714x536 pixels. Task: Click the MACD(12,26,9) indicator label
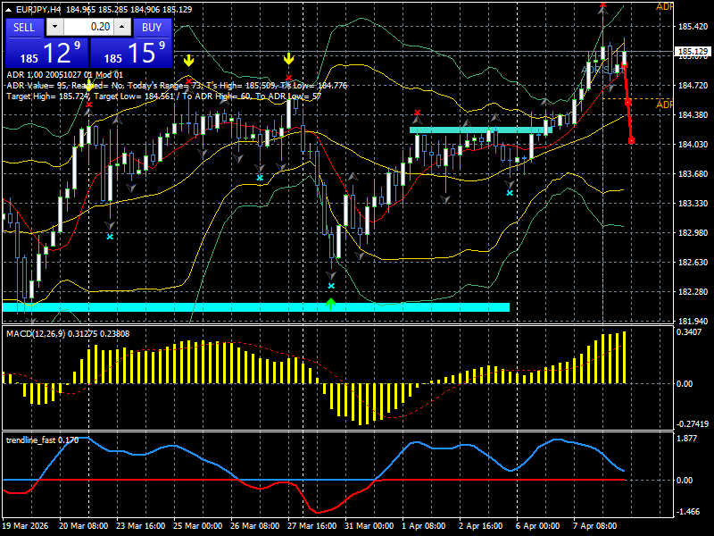(x=68, y=334)
